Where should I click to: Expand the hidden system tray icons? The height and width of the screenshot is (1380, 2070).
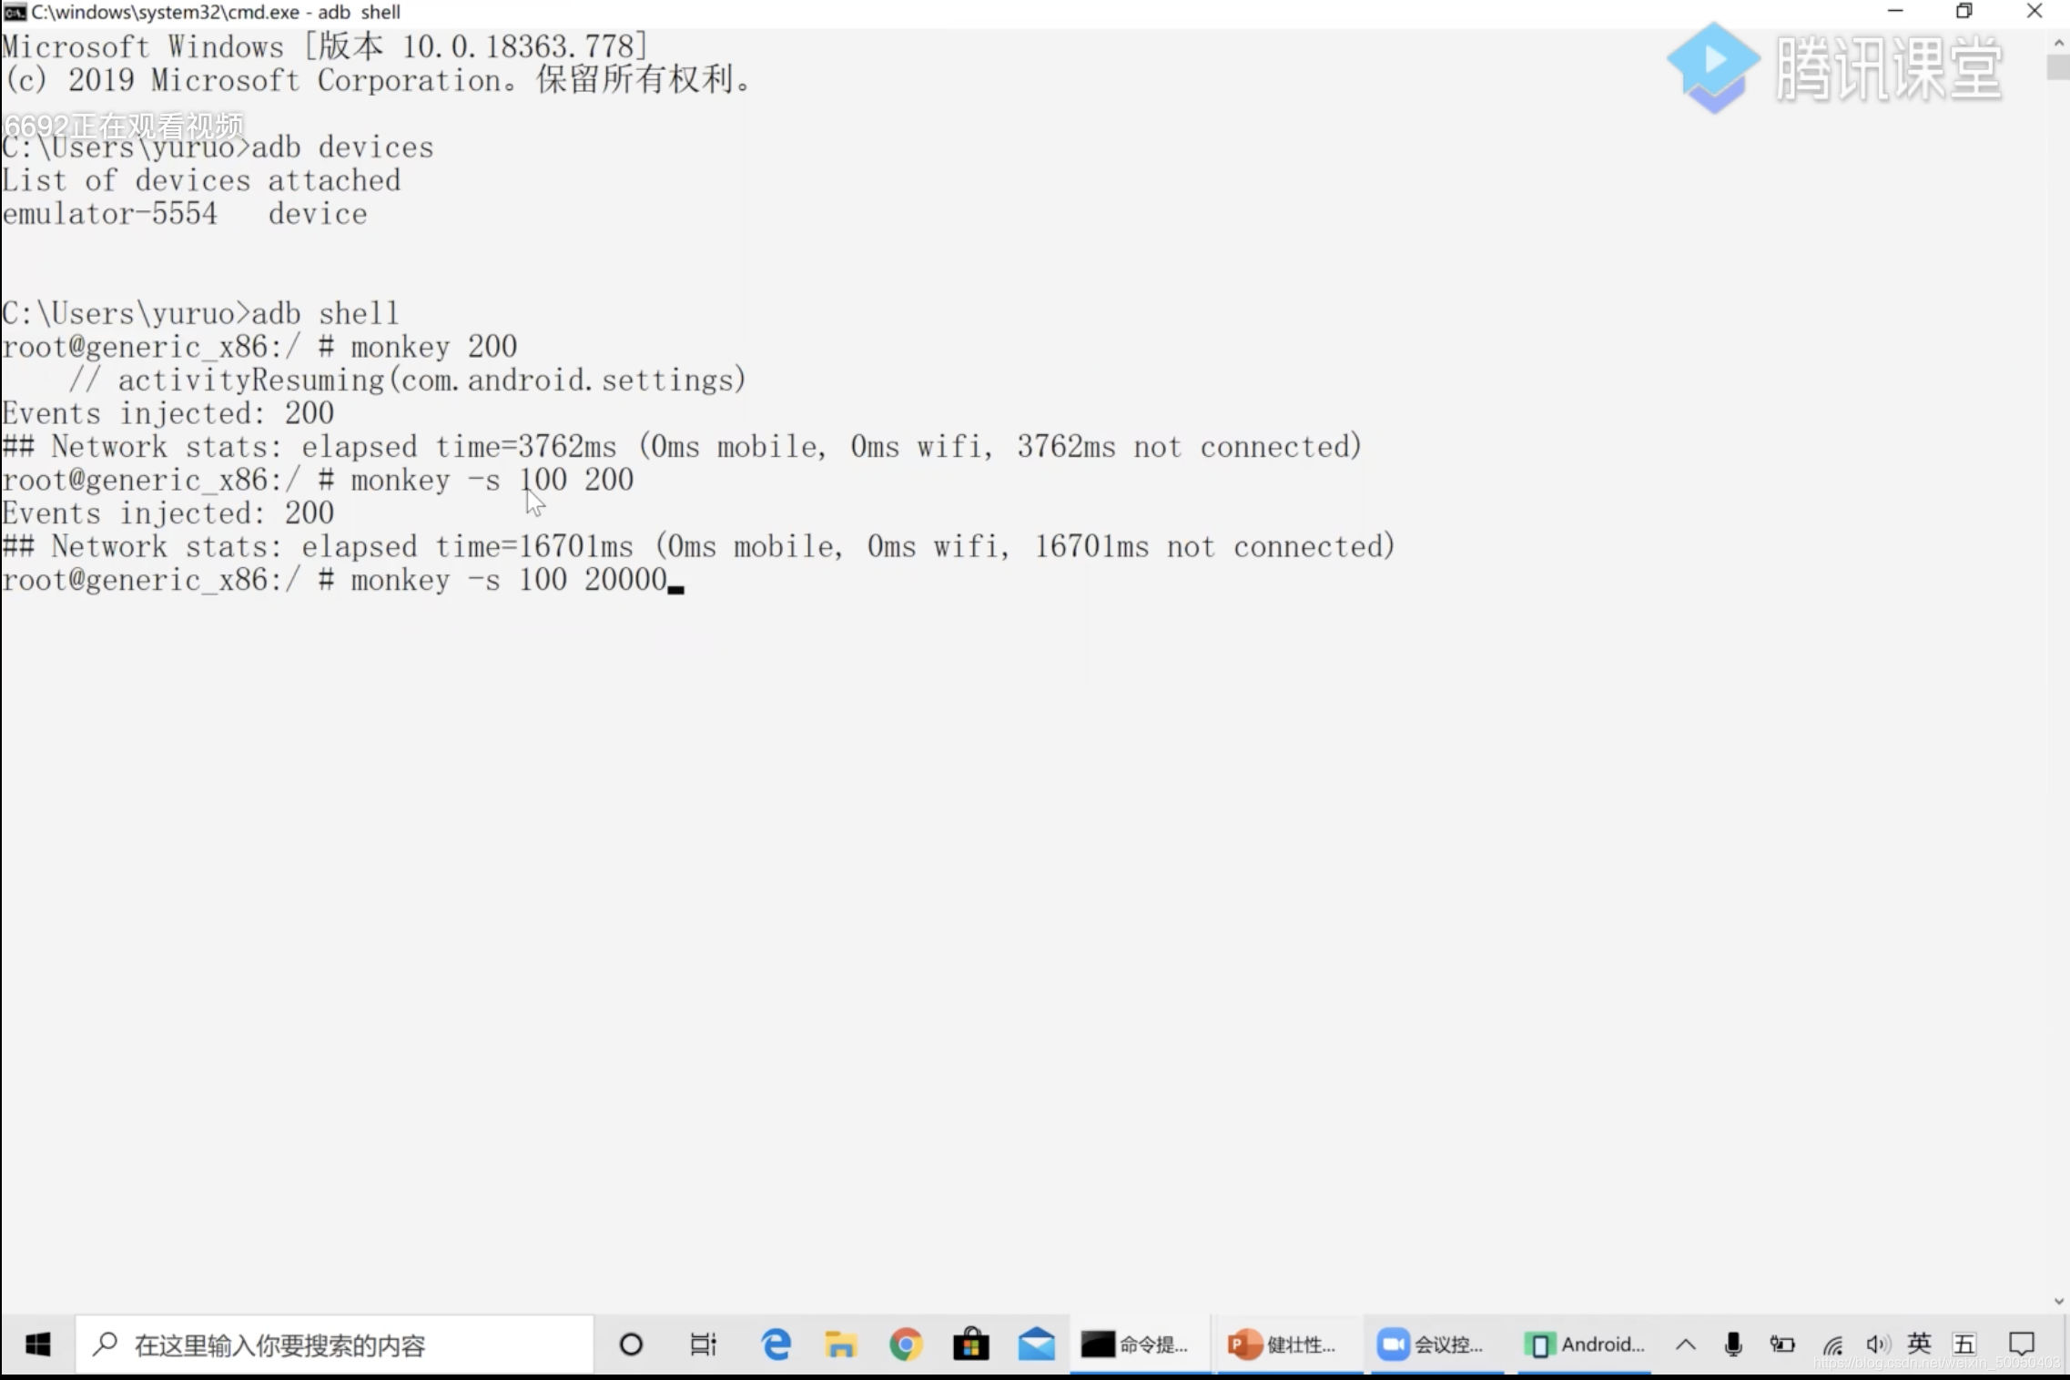[x=1685, y=1344]
